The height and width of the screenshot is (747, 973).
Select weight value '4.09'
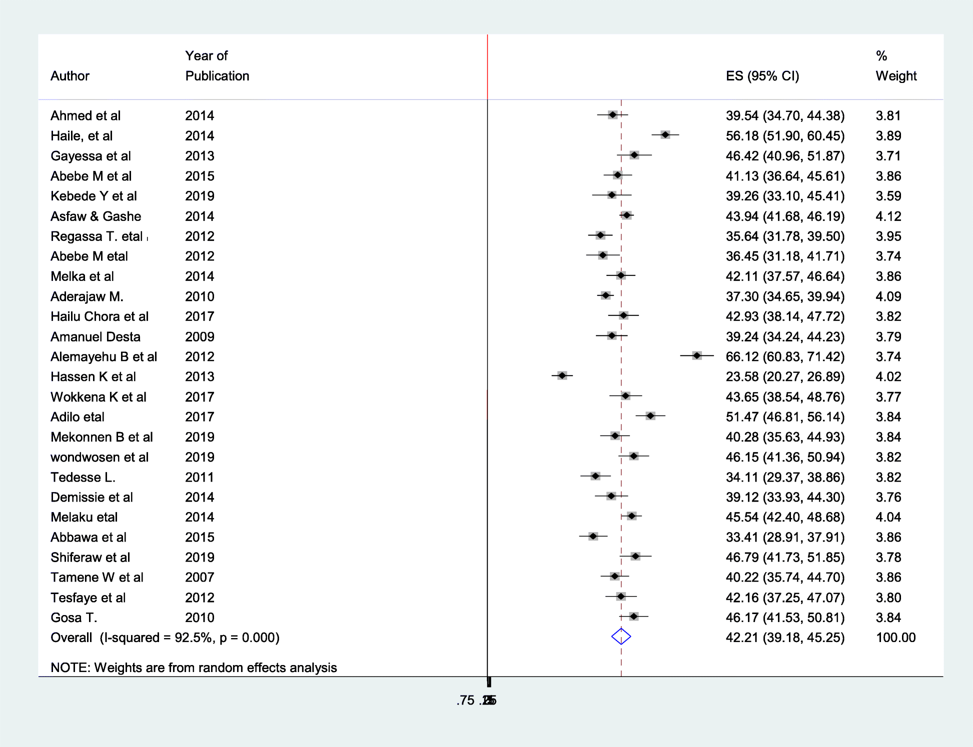(x=888, y=297)
